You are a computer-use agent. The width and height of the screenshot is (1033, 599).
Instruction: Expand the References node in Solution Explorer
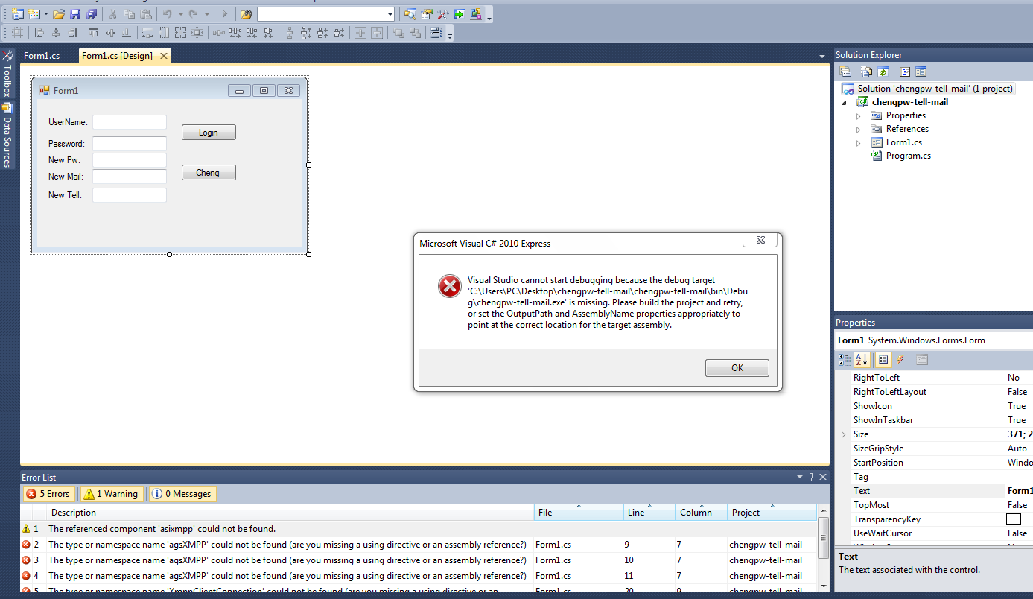858,130
